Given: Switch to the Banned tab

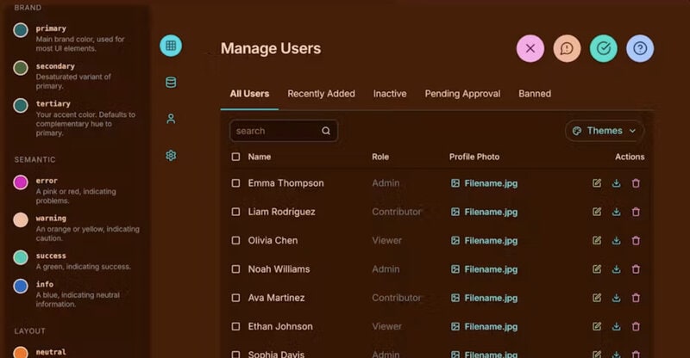Looking at the screenshot, I should click(x=535, y=94).
